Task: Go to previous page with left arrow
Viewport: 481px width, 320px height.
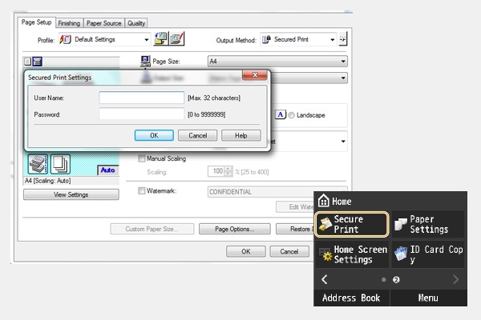Action: click(x=325, y=279)
